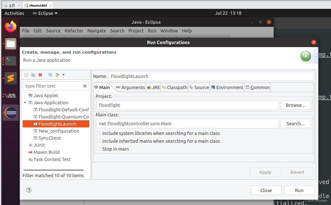331x205 pixels.
Task: Click the Project field containing floodlight
Action: pyautogui.click(x=188, y=105)
